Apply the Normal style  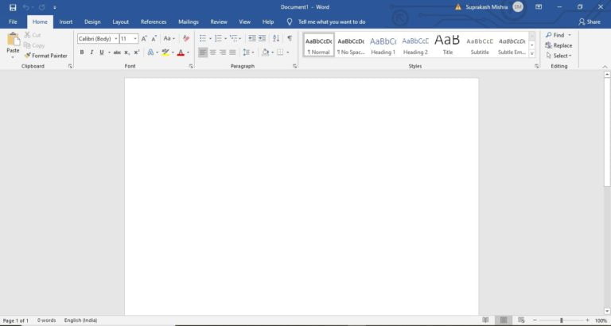[319, 45]
